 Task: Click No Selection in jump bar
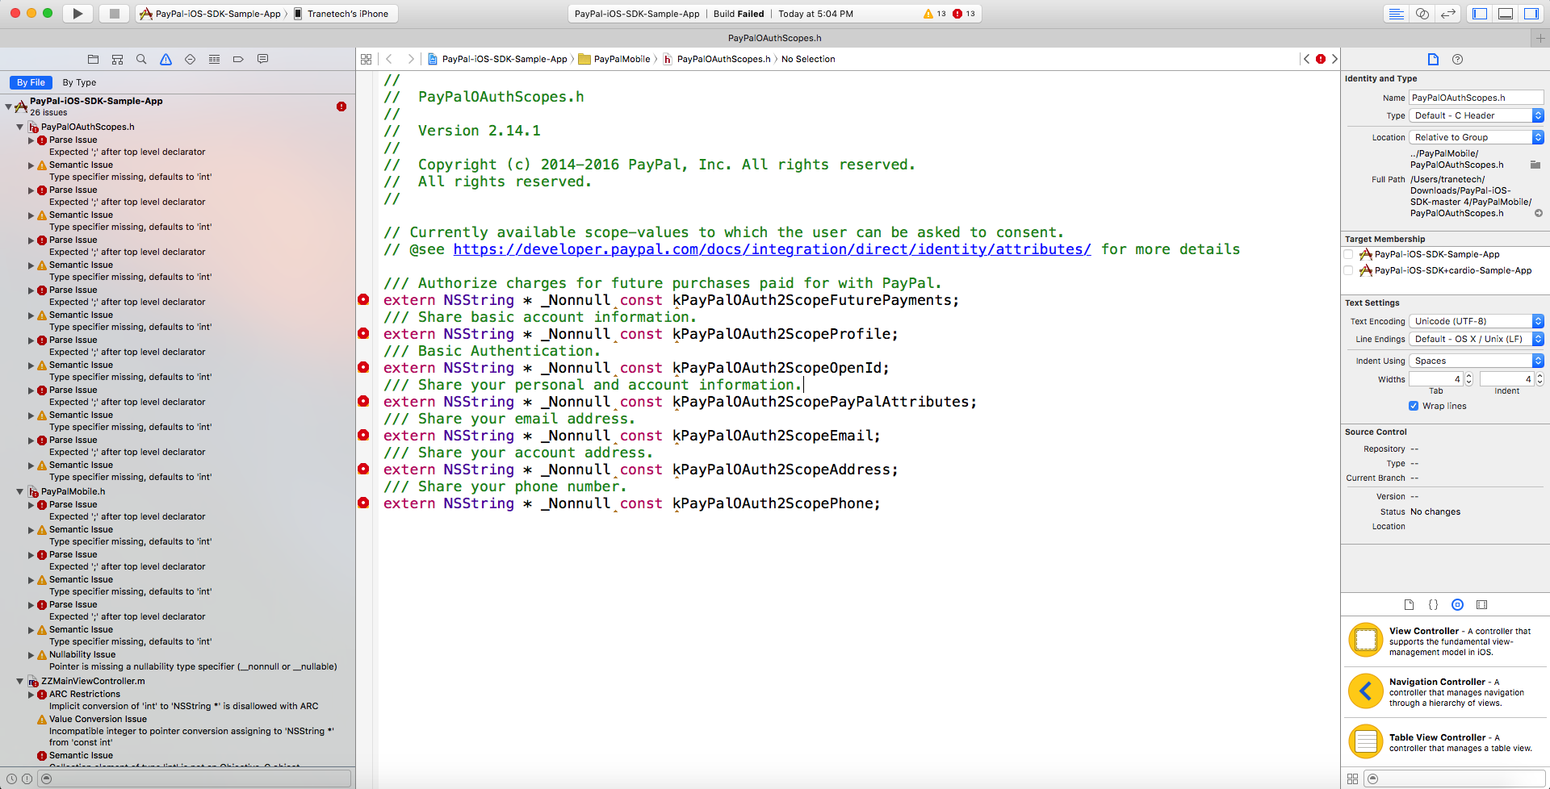[808, 59]
